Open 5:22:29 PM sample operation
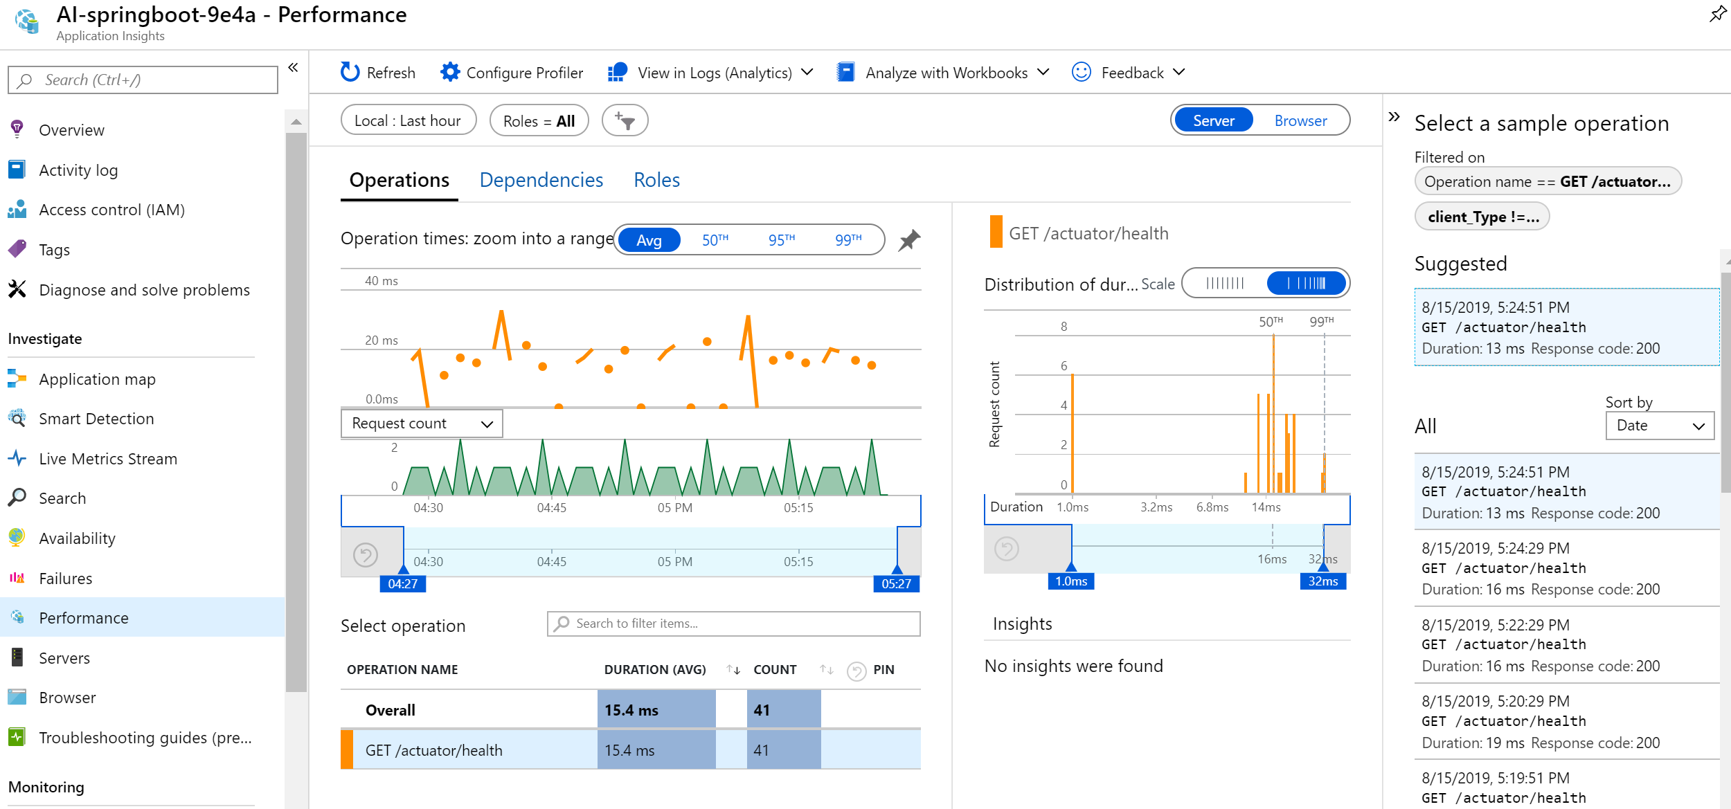1731x809 pixels. [x=1567, y=645]
